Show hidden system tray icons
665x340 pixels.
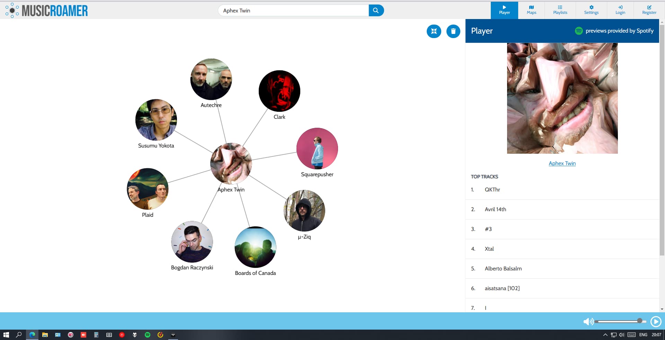605,335
